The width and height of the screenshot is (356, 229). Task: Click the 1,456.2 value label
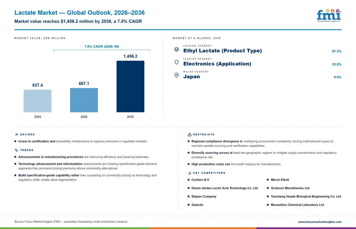[130, 56]
